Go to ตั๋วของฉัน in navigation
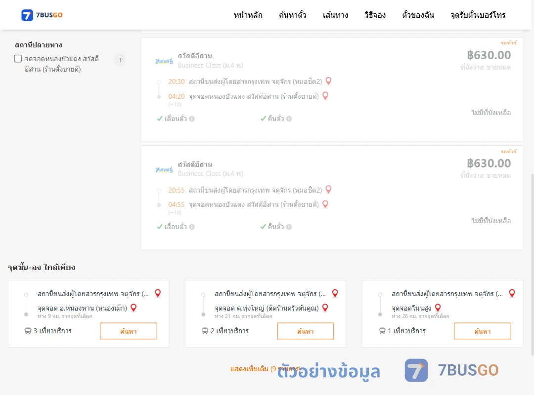534x395 pixels. coord(418,15)
